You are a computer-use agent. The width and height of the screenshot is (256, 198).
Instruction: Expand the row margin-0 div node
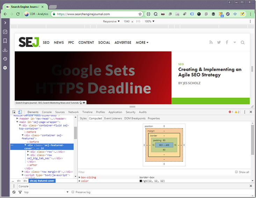23,172
